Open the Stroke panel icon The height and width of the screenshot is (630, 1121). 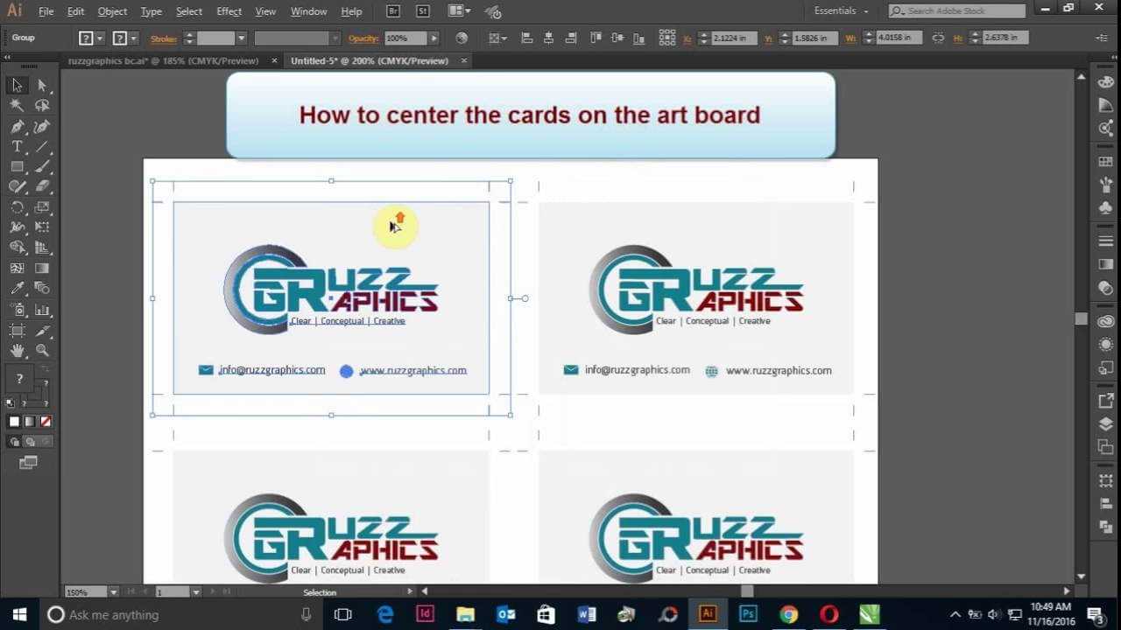click(1105, 241)
